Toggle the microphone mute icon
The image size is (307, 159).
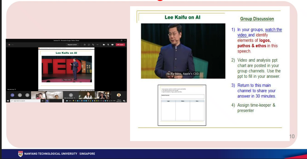[x=108, y=44]
